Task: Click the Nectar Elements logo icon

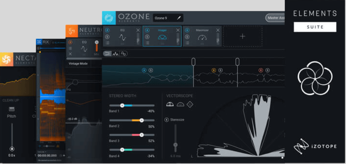Action: [x=7, y=59]
